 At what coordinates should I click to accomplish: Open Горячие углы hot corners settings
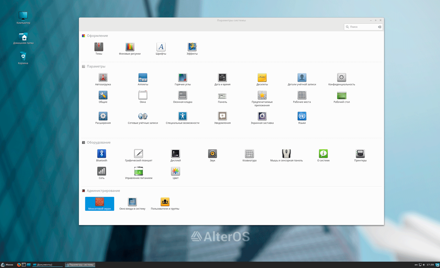[183, 79]
